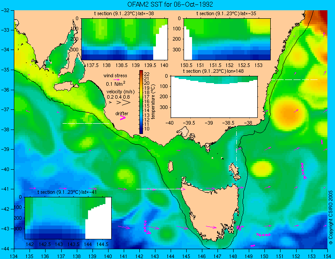Click latitude label '-32' on left axis
Viewport: 335px width, 259px height.
click(6, 10)
